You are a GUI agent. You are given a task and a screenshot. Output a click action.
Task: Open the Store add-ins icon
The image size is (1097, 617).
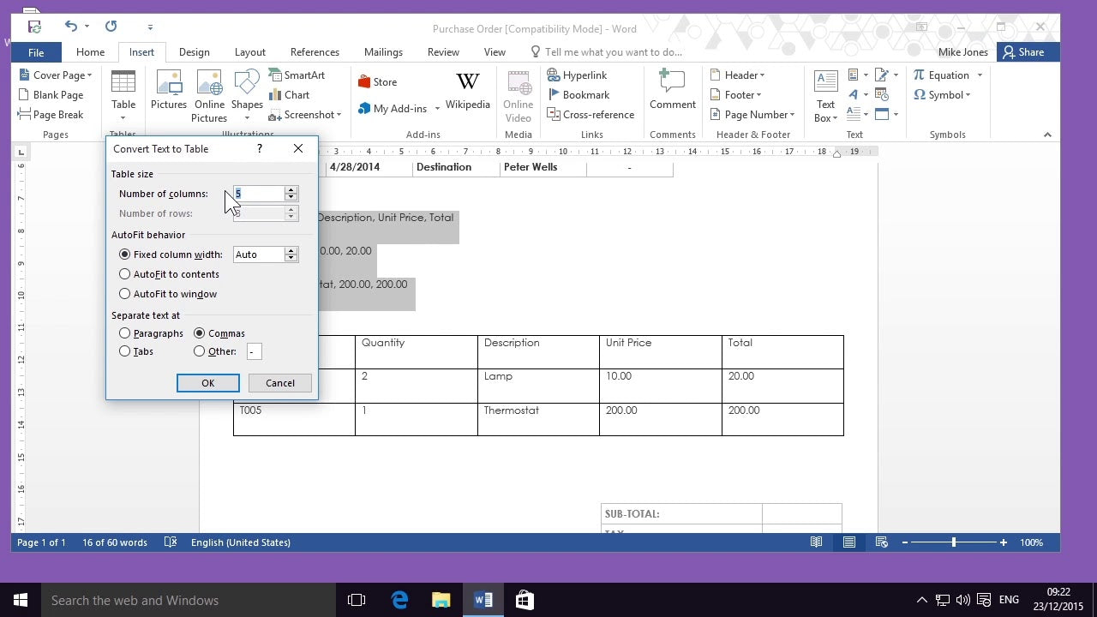tap(377, 82)
